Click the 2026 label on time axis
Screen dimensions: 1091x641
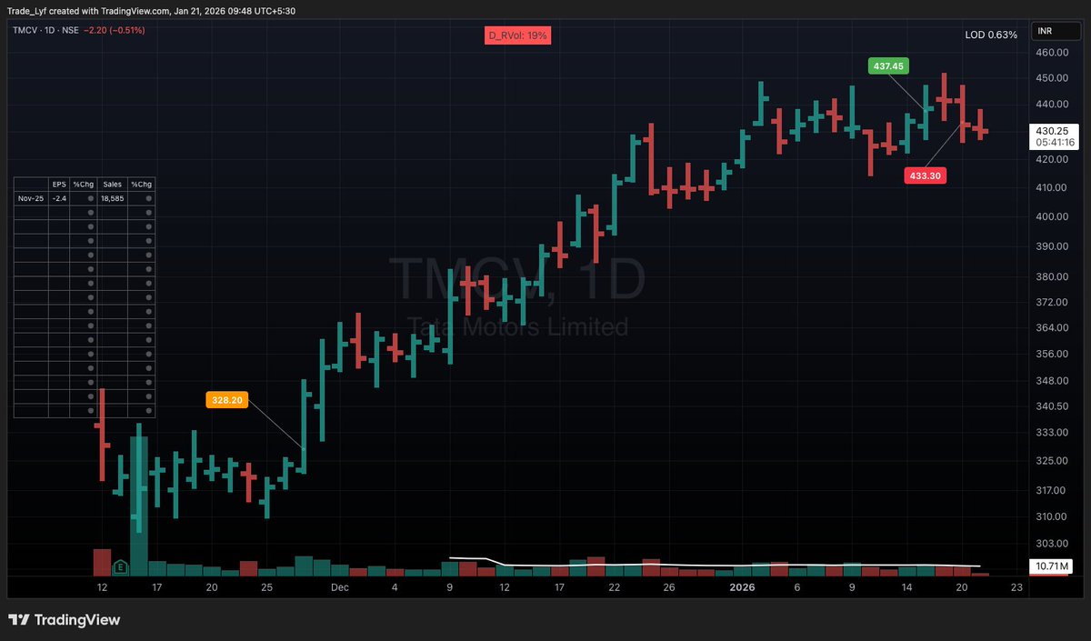(742, 588)
